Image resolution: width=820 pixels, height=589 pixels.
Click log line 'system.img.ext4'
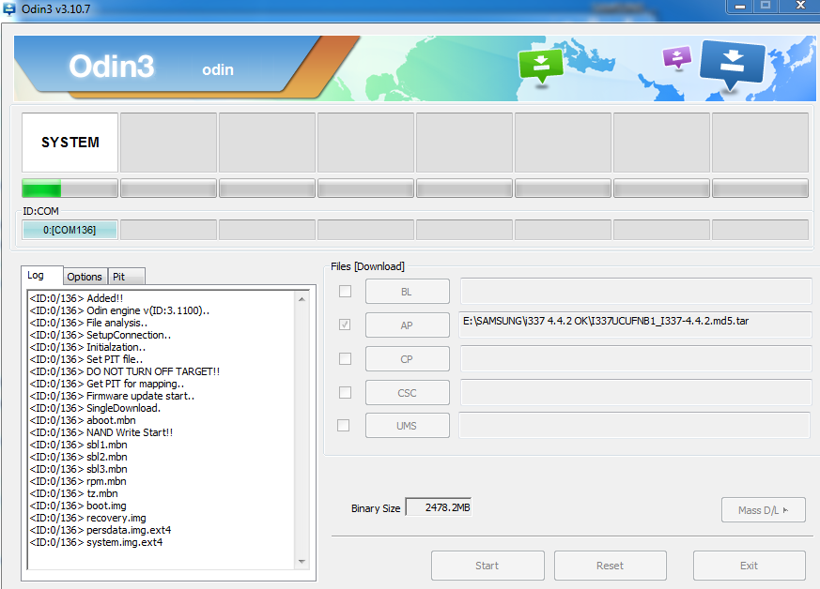pos(96,542)
